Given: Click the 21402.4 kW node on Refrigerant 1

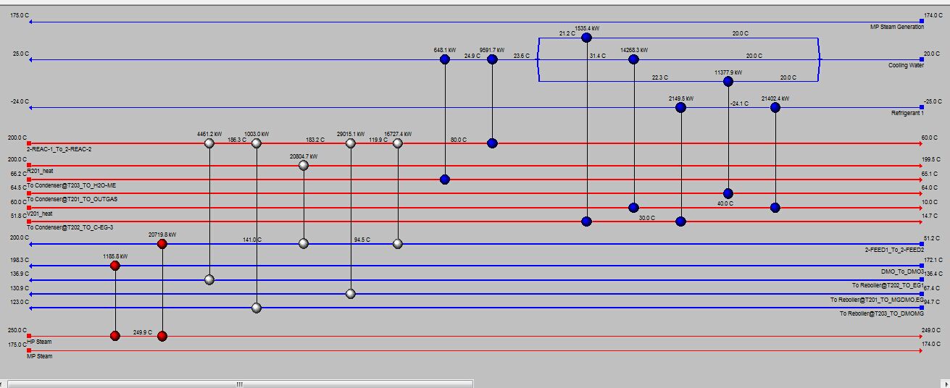Looking at the screenshot, I should click(775, 107).
